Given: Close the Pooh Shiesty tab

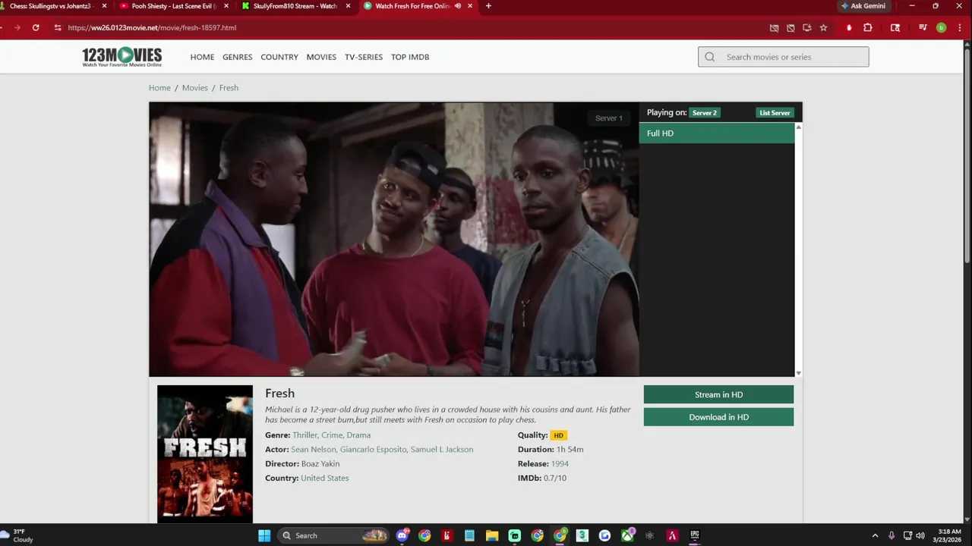Looking at the screenshot, I should tap(226, 6).
